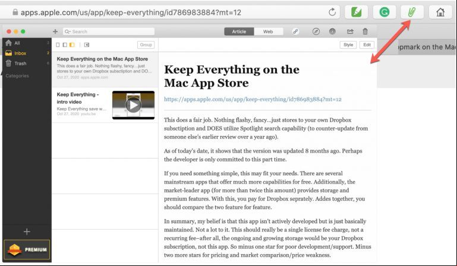Viewport: 457px width, 266px height.
Task: Click the copy link chain icon
Action: [295, 31]
